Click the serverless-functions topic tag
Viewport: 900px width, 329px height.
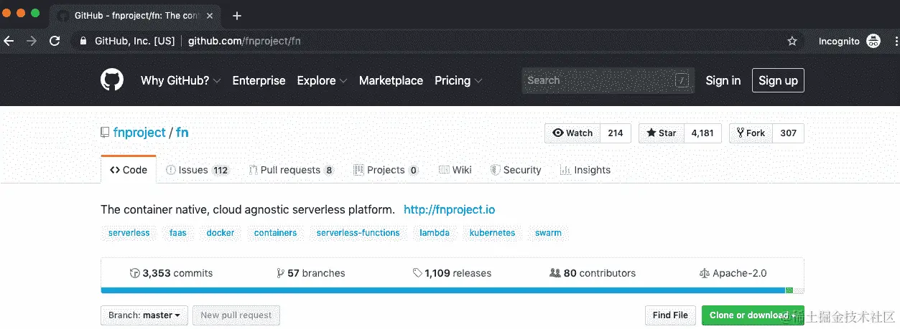click(x=358, y=233)
